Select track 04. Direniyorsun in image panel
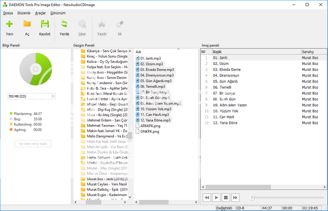 (x=263, y=76)
